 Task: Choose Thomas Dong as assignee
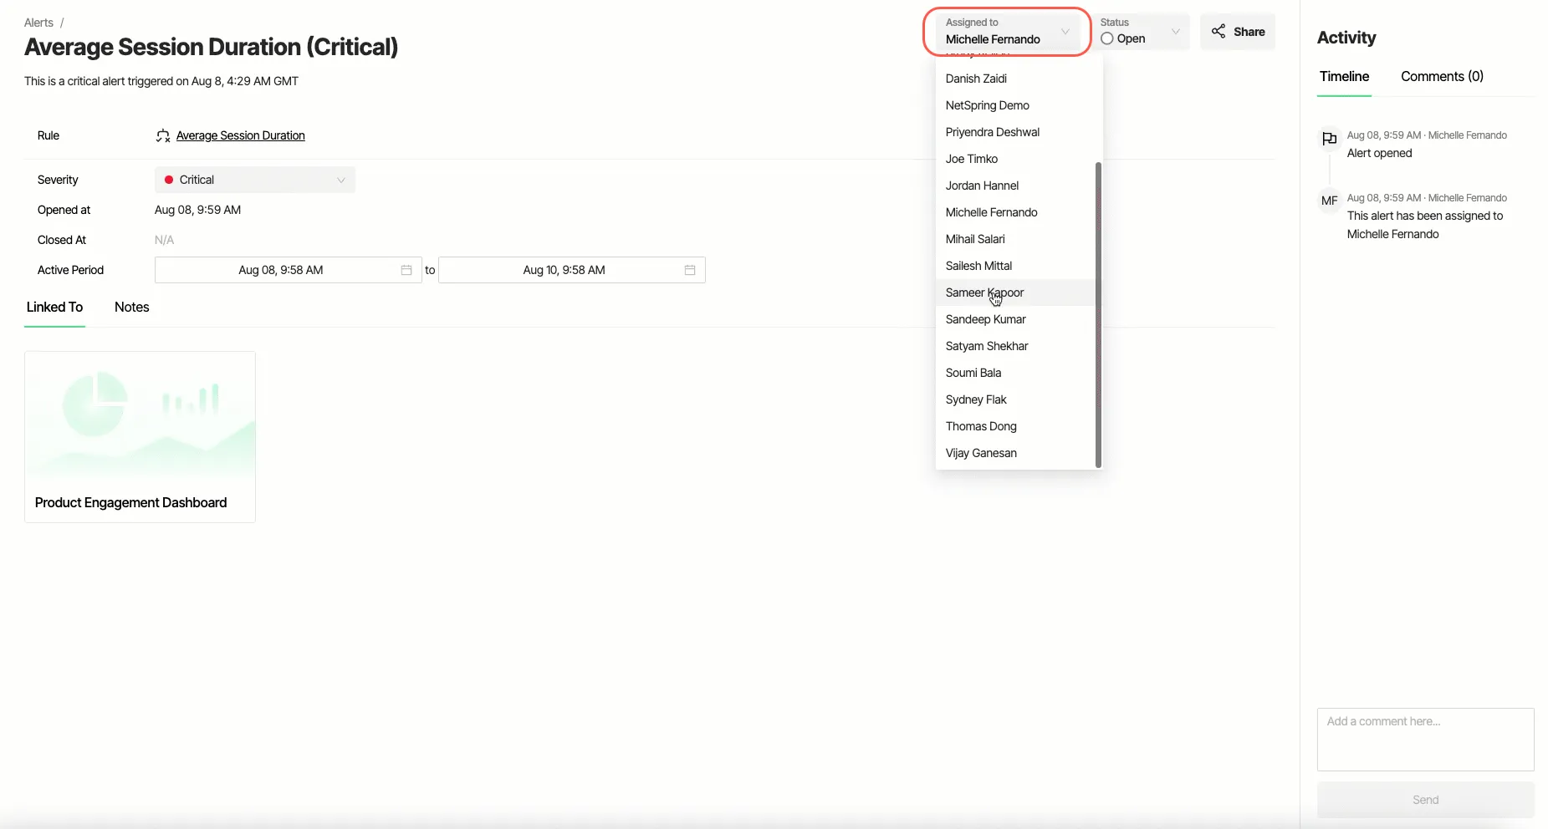(1015, 426)
